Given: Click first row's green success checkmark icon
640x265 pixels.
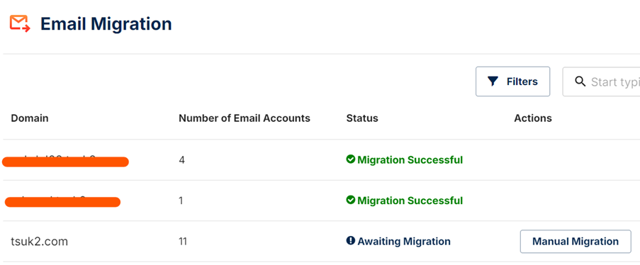Looking at the screenshot, I should 350,159.
